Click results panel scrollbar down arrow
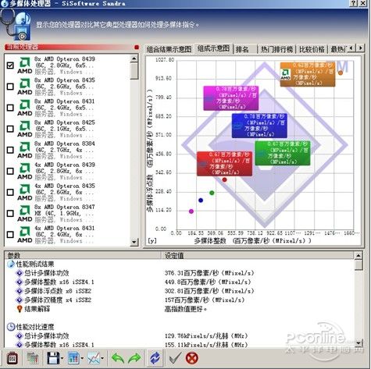The width and height of the screenshot is (371, 369). click(x=359, y=343)
